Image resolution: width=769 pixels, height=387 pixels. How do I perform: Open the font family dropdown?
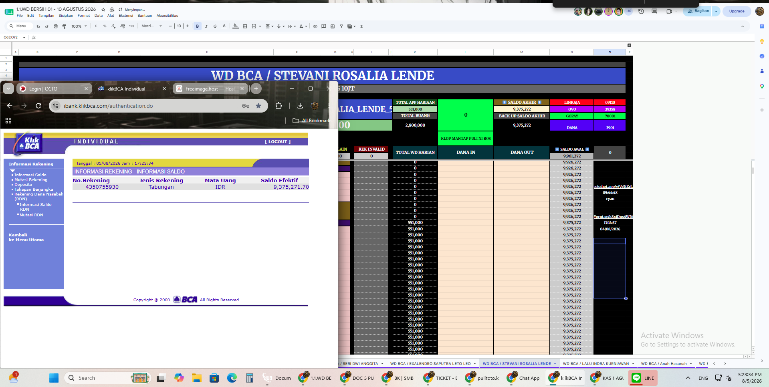pos(151,26)
